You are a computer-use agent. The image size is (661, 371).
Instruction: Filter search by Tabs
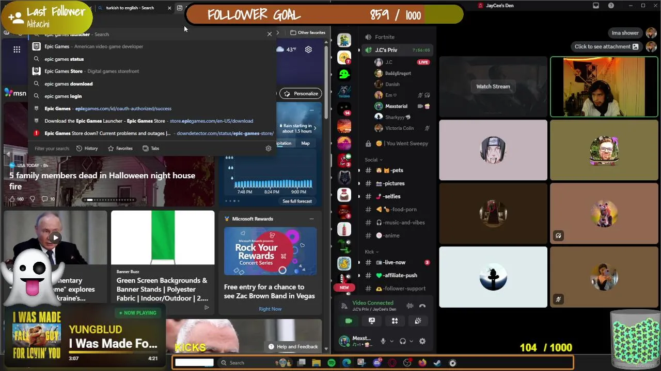point(150,148)
